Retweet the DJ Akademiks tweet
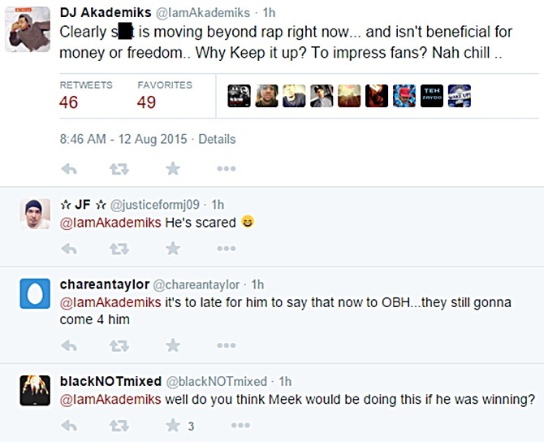544x442 pixels. click(119, 169)
